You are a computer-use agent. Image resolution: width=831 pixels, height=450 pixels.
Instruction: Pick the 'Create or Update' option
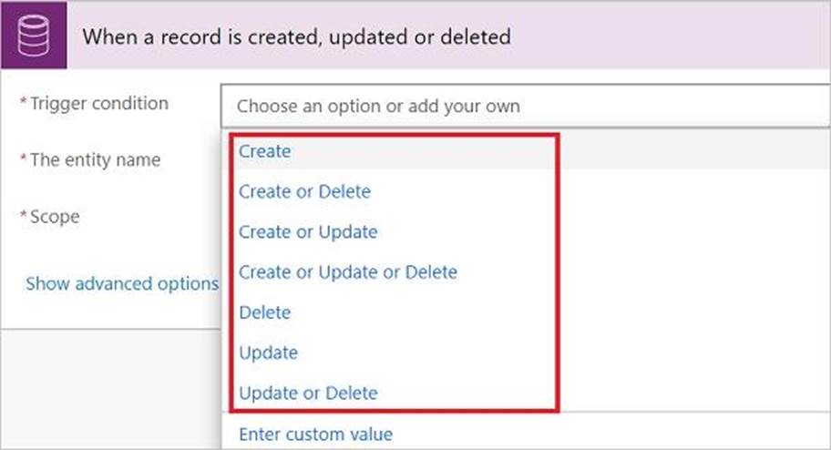[x=308, y=231]
